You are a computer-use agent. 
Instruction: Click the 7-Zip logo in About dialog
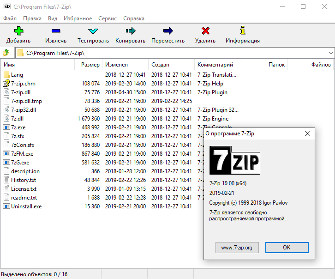(x=234, y=160)
